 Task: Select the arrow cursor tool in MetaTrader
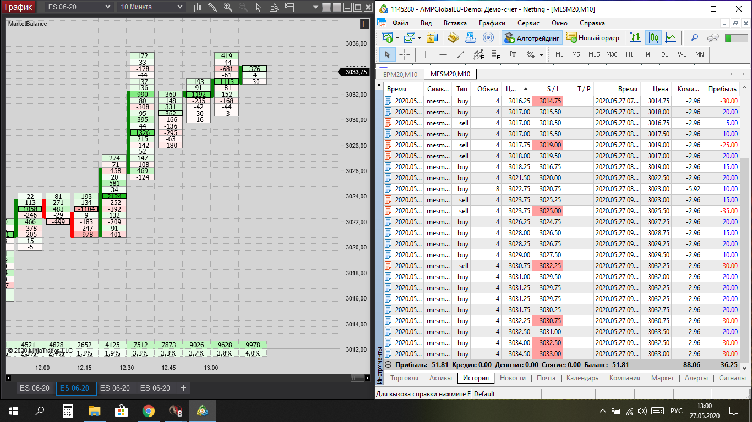pyautogui.click(x=387, y=54)
